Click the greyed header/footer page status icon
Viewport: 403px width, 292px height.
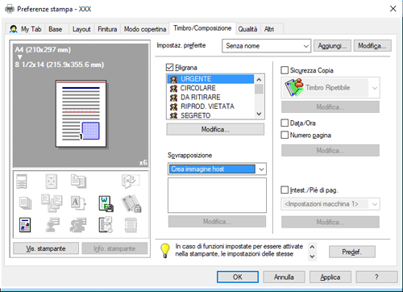131,225
